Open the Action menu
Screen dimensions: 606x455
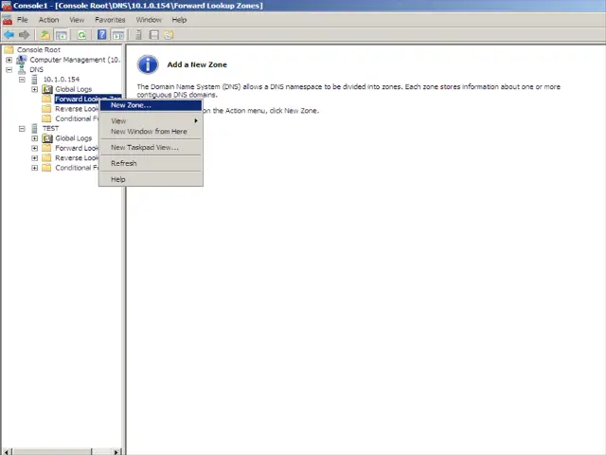48,20
